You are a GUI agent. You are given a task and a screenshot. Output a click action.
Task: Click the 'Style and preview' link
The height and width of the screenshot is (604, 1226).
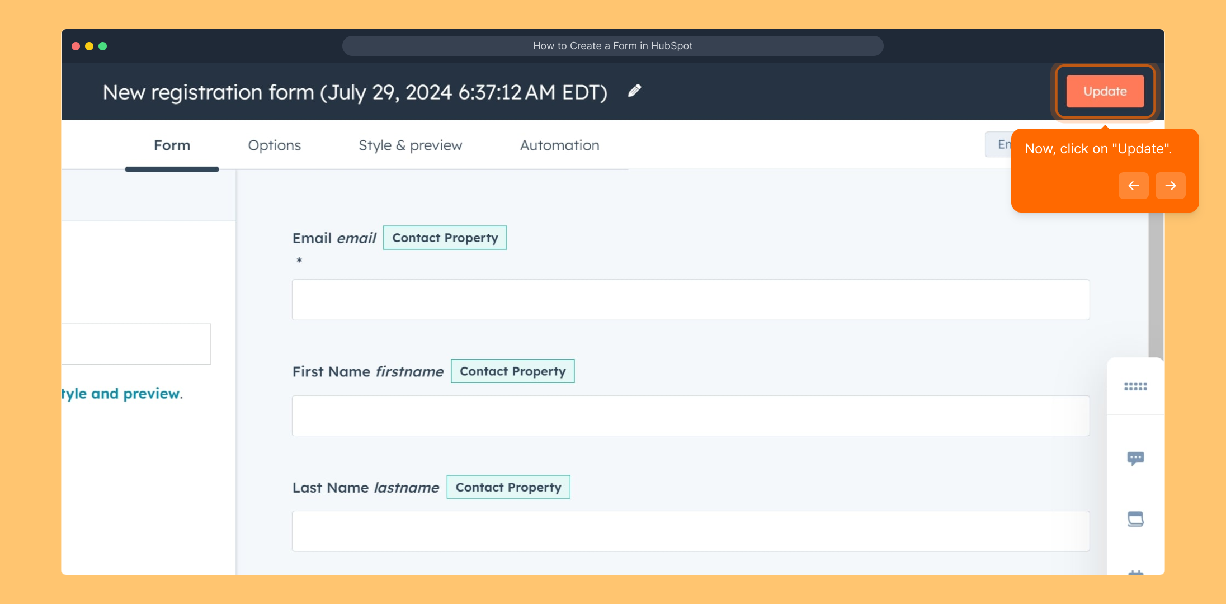click(122, 394)
